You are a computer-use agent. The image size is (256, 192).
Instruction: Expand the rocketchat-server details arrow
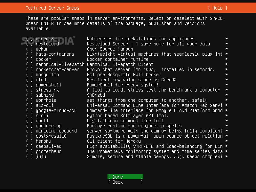coord(227,69)
